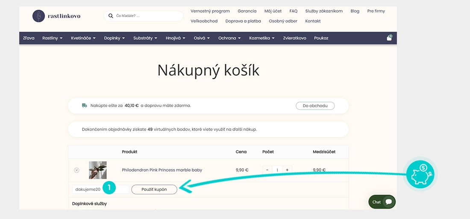Open Philodendron Pink Princess marble baby link
This screenshot has width=470, height=219.
point(162,170)
